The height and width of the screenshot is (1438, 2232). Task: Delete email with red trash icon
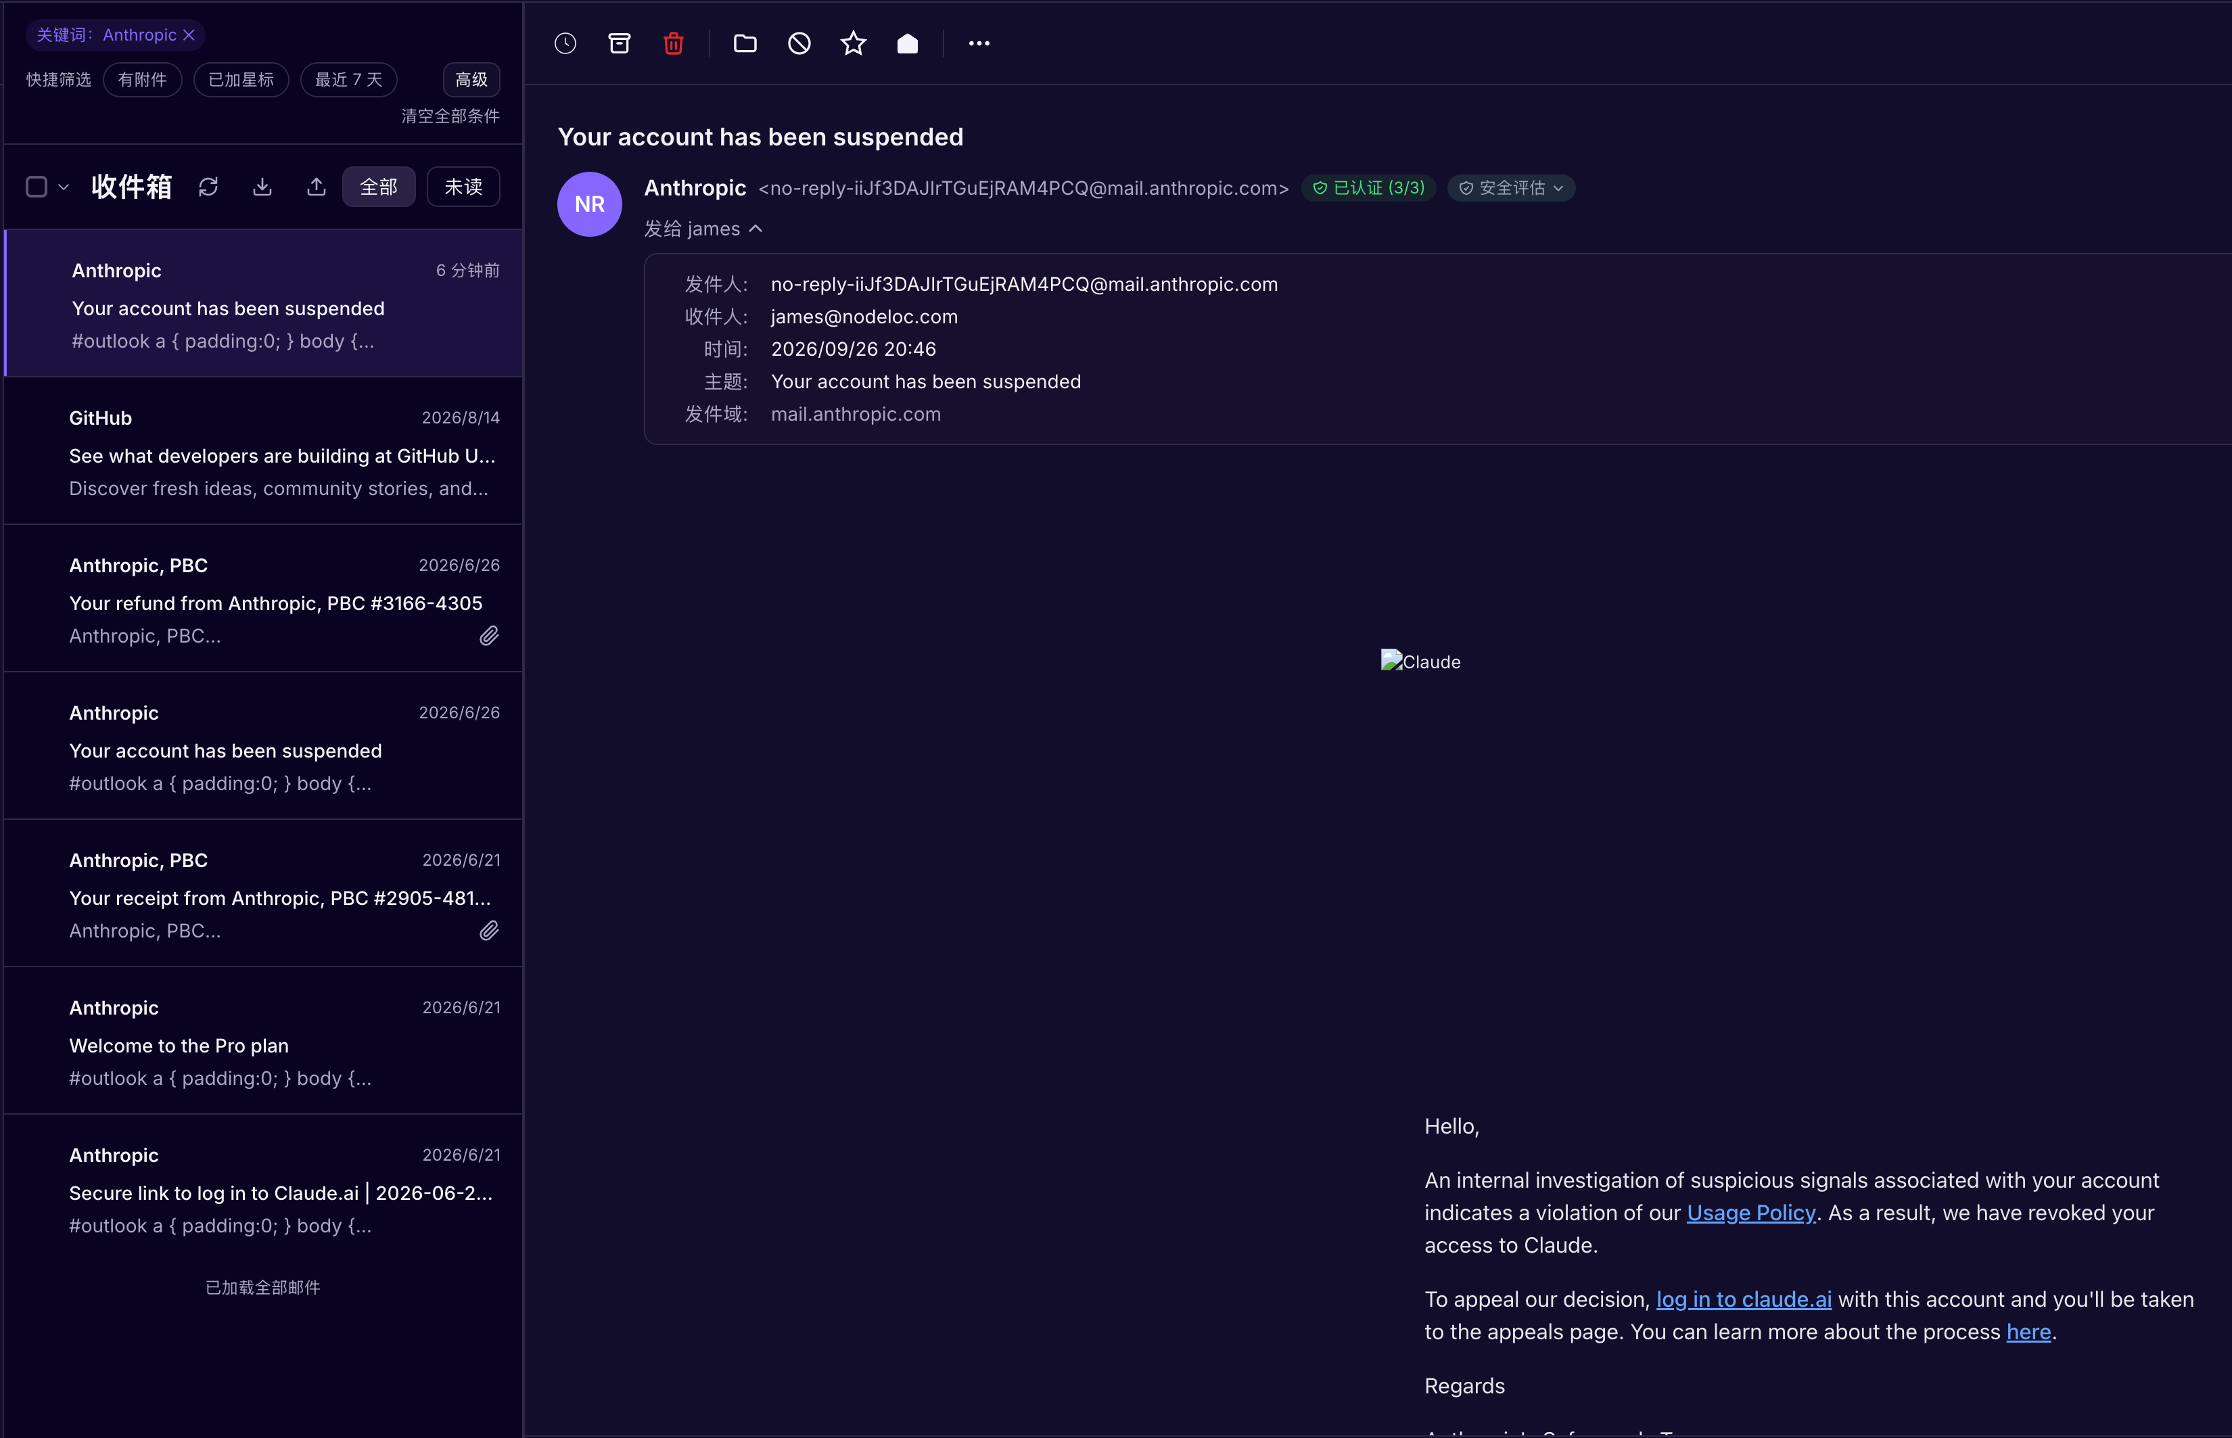point(674,44)
